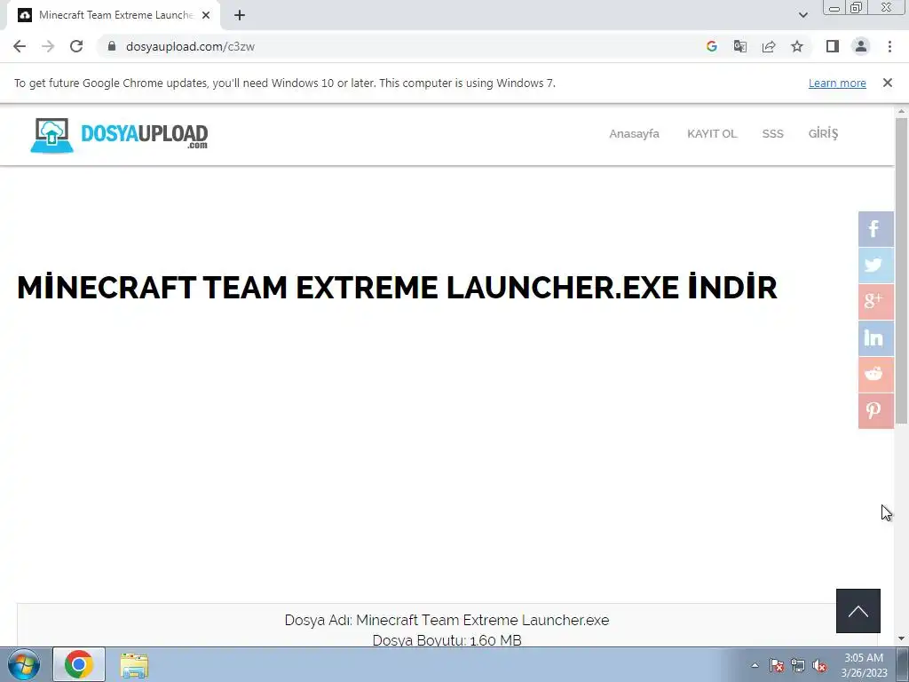Screen dimensions: 909x682
Task: Bookmark this tab with the star
Action: [x=797, y=46]
